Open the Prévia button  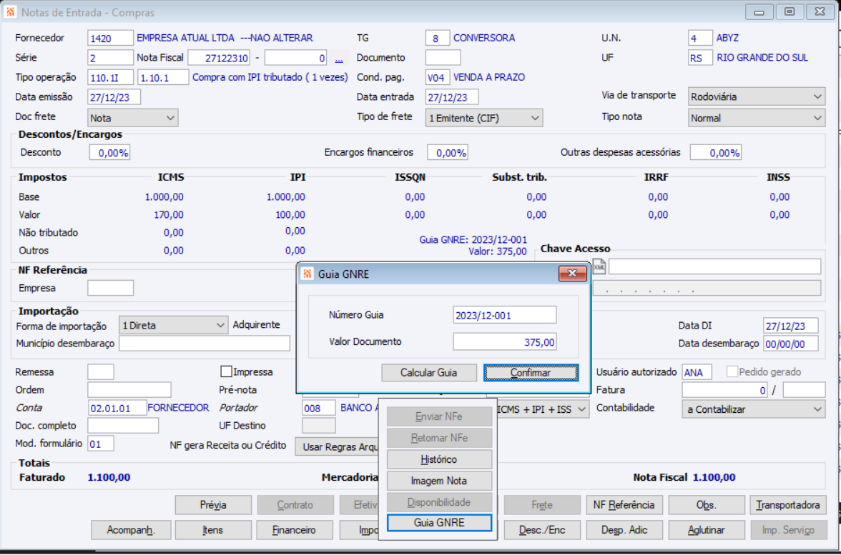(x=213, y=504)
